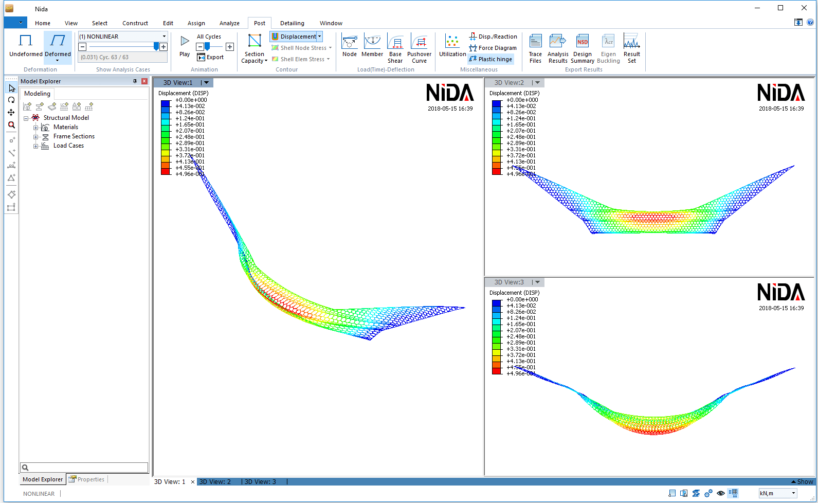Add a new load case in Model Explorer
This screenshot has height=503, width=818.
coord(64,106)
